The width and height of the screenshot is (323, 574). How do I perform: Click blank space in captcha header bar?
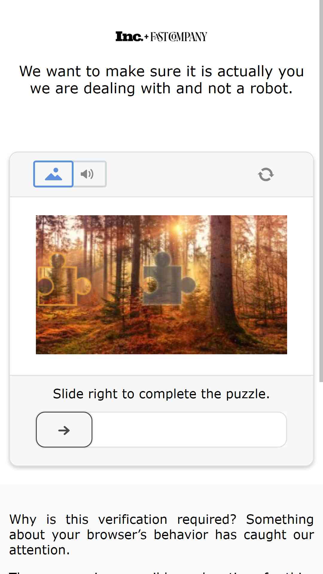point(179,174)
